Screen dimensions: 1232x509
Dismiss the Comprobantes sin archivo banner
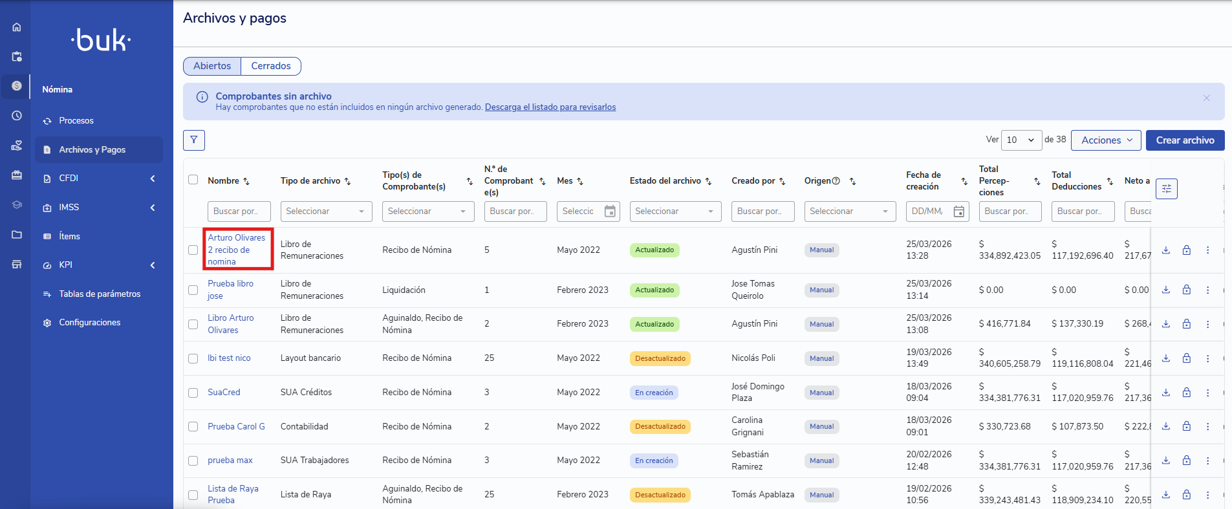tap(1206, 98)
